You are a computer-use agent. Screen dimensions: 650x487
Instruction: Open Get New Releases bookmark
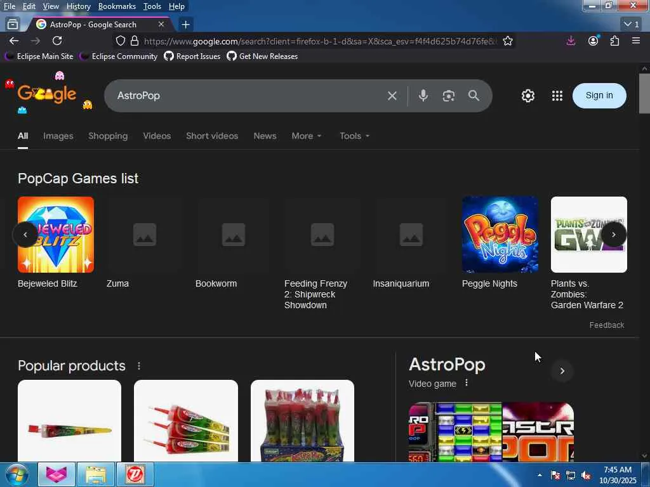262,56
